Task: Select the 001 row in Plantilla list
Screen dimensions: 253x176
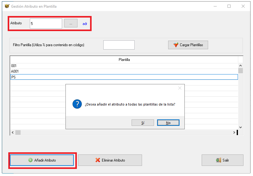Action: (124, 66)
